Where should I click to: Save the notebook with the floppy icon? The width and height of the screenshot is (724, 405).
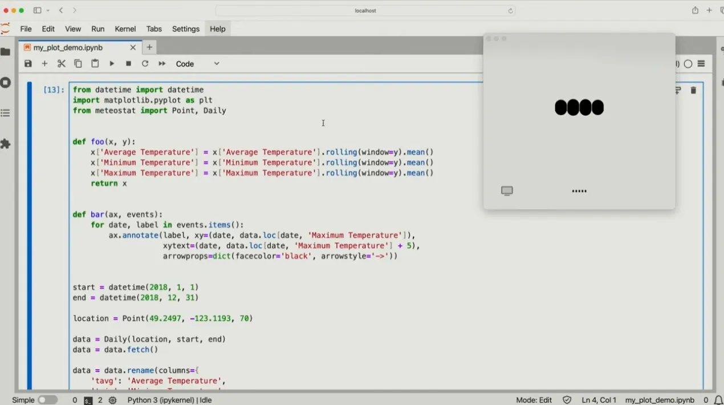(x=28, y=64)
